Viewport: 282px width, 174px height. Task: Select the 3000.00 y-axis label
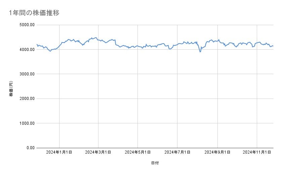27,74
